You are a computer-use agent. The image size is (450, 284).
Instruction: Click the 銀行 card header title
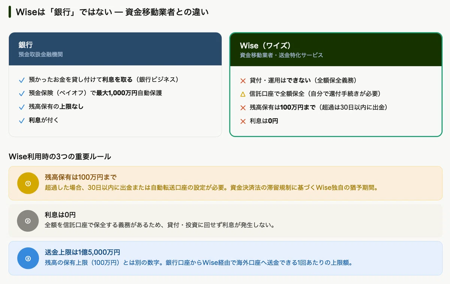point(25,45)
